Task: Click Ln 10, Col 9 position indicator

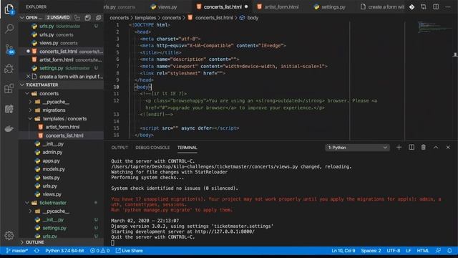Action: pyautogui.click(x=343, y=251)
